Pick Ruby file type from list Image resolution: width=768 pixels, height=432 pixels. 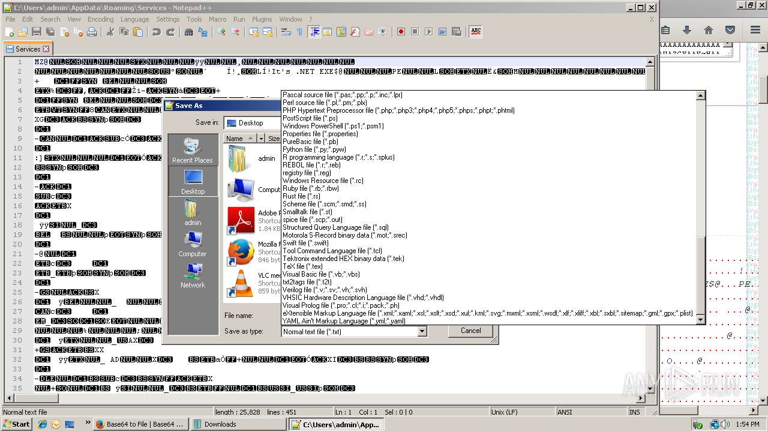tap(311, 188)
